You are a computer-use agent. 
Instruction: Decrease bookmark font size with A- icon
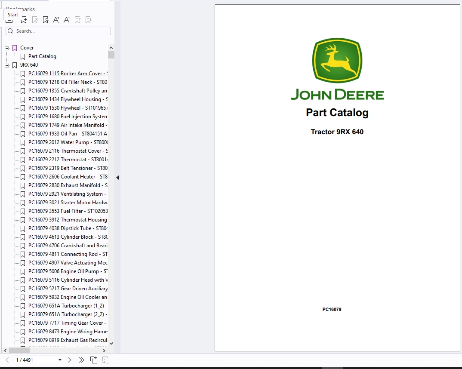[x=67, y=20]
